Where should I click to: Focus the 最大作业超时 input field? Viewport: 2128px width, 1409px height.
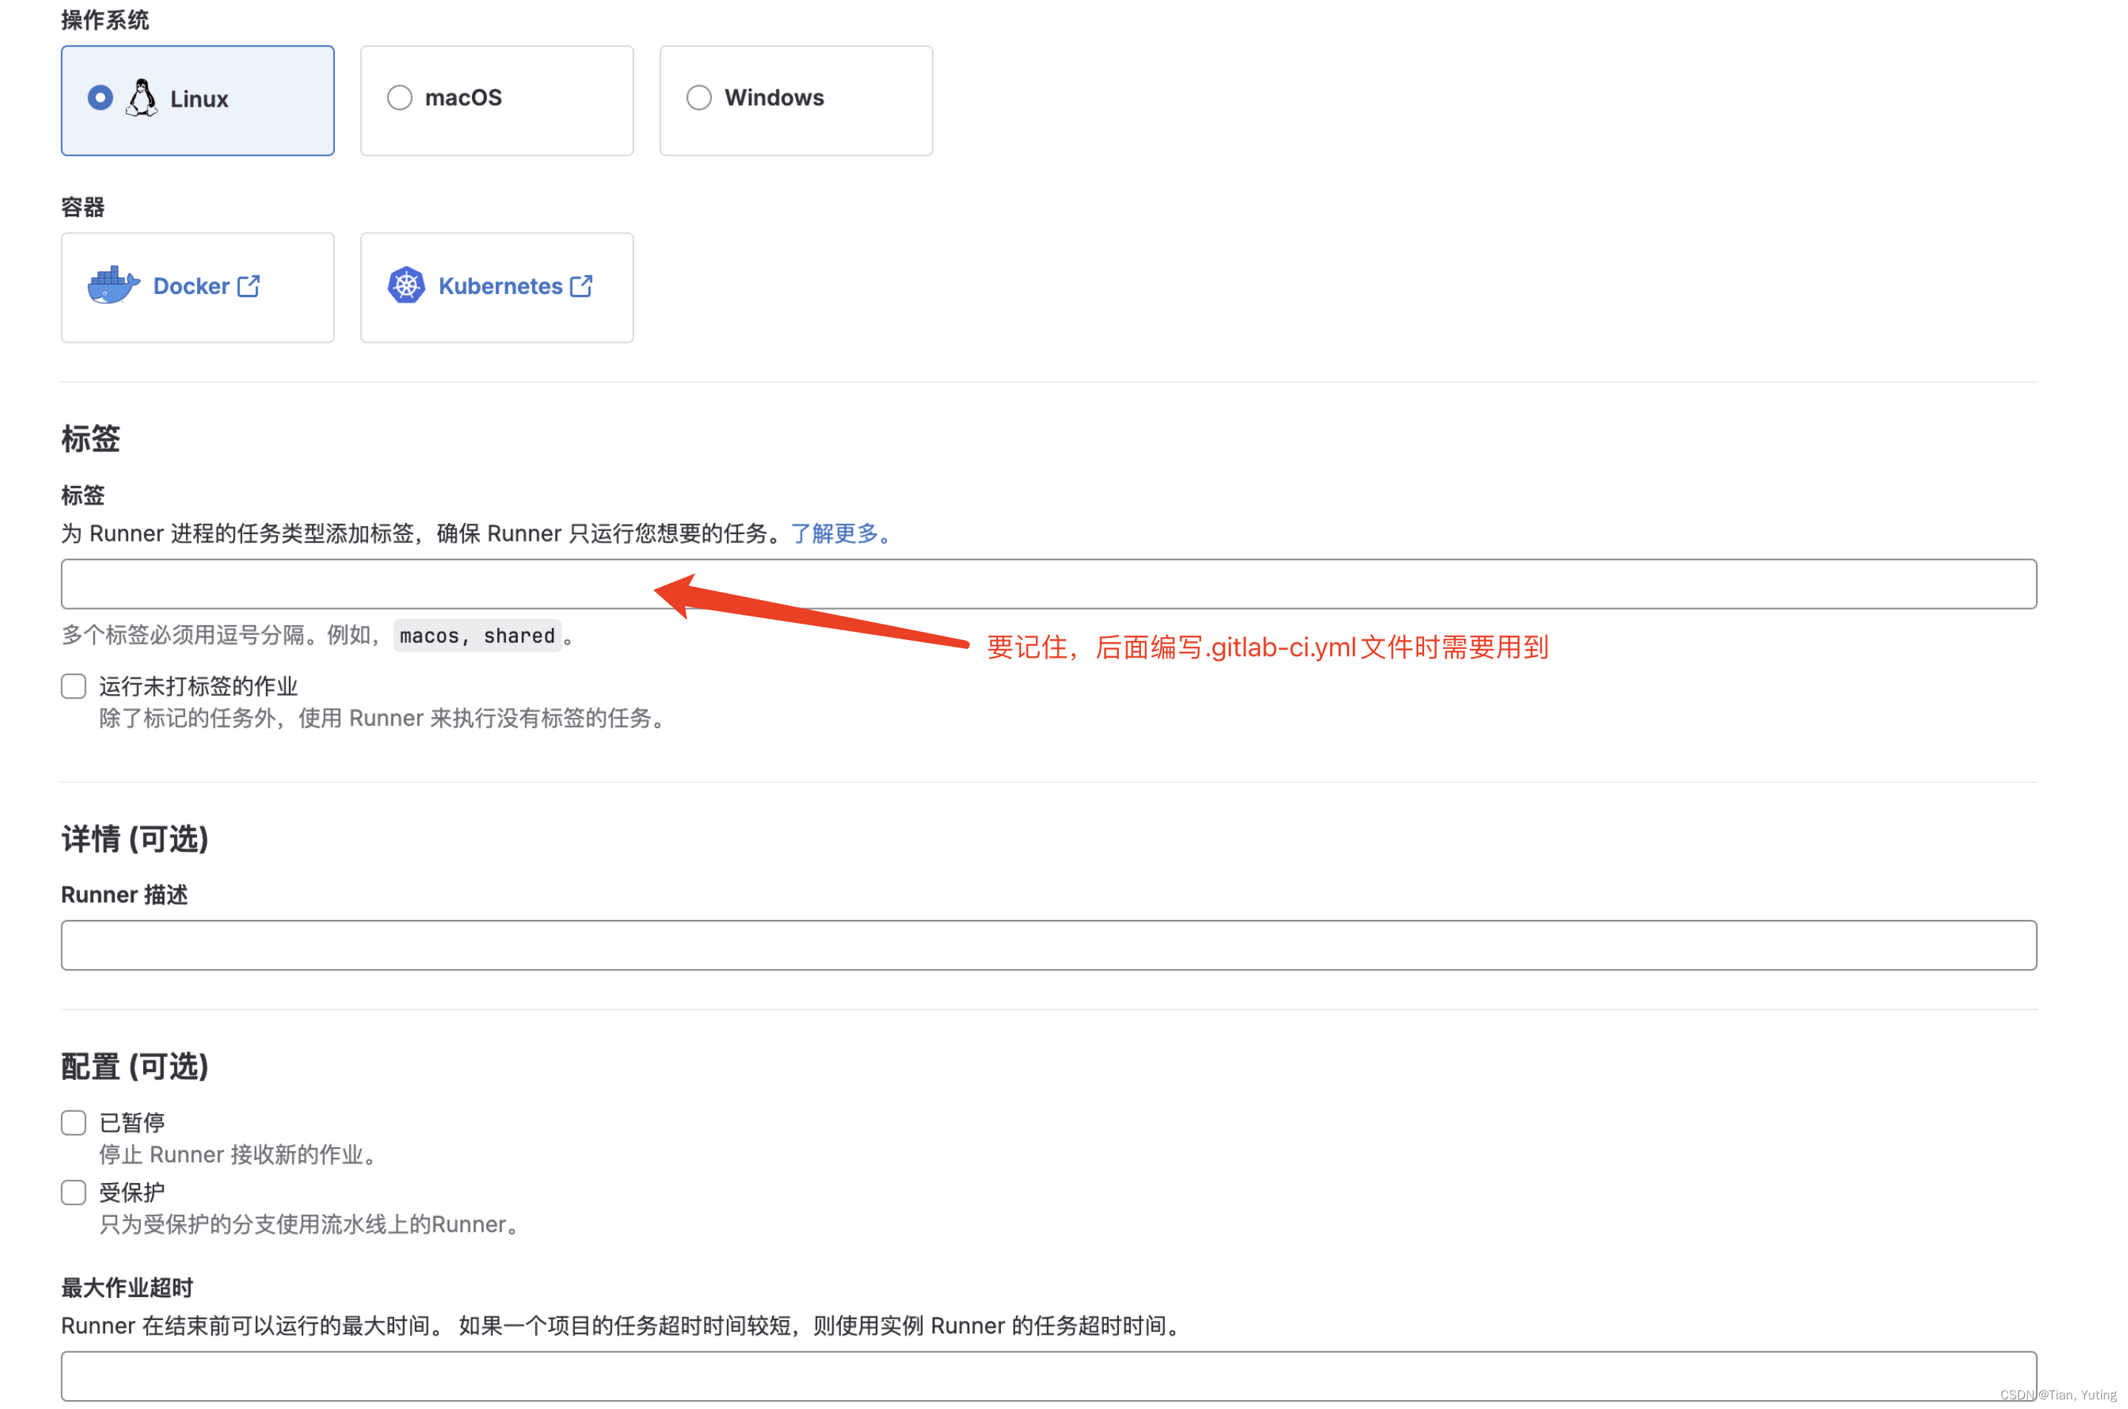click(1048, 1376)
